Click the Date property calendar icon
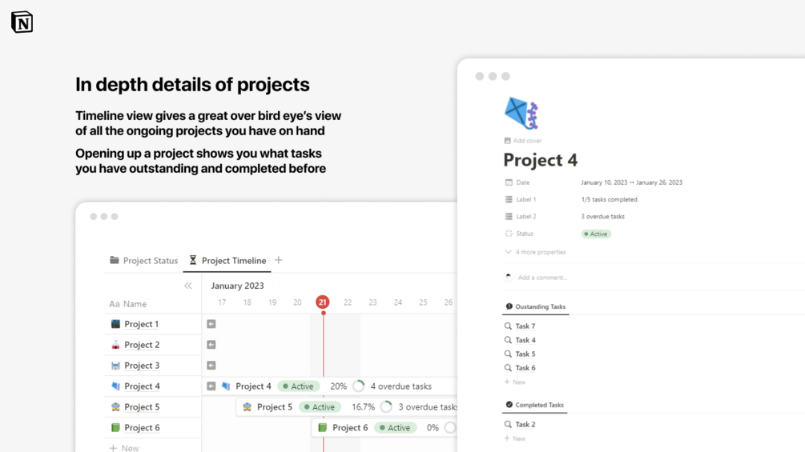 pos(509,182)
